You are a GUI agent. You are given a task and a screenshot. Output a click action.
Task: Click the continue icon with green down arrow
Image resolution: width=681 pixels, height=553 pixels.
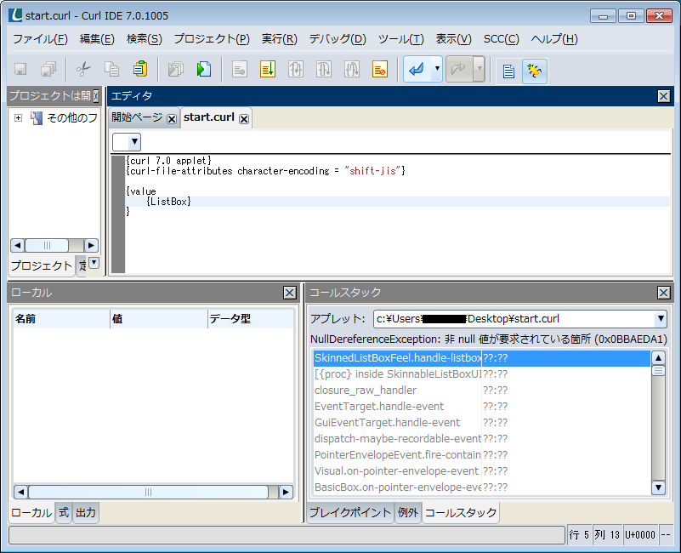(x=268, y=69)
